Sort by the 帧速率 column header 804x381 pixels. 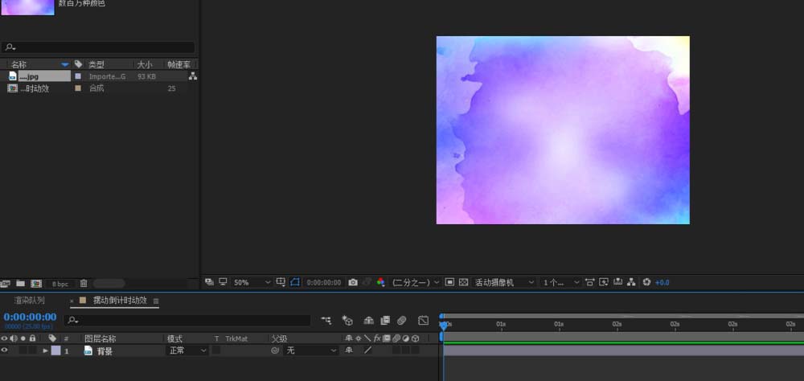tap(179, 64)
